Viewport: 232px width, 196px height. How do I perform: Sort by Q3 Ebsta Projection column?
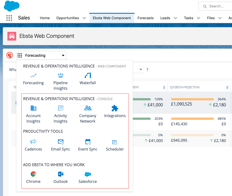pos(227,87)
